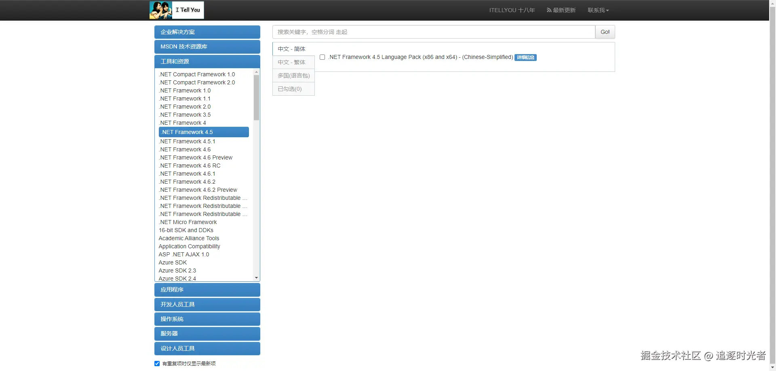Expand the 操作系统 category panel
Screen dimensions: 776x371
coord(207,319)
